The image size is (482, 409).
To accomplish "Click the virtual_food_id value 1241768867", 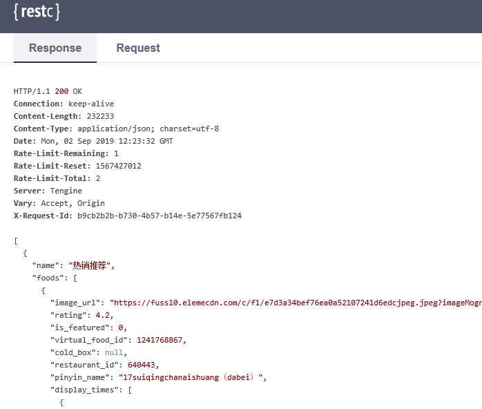I will point(160,340).
